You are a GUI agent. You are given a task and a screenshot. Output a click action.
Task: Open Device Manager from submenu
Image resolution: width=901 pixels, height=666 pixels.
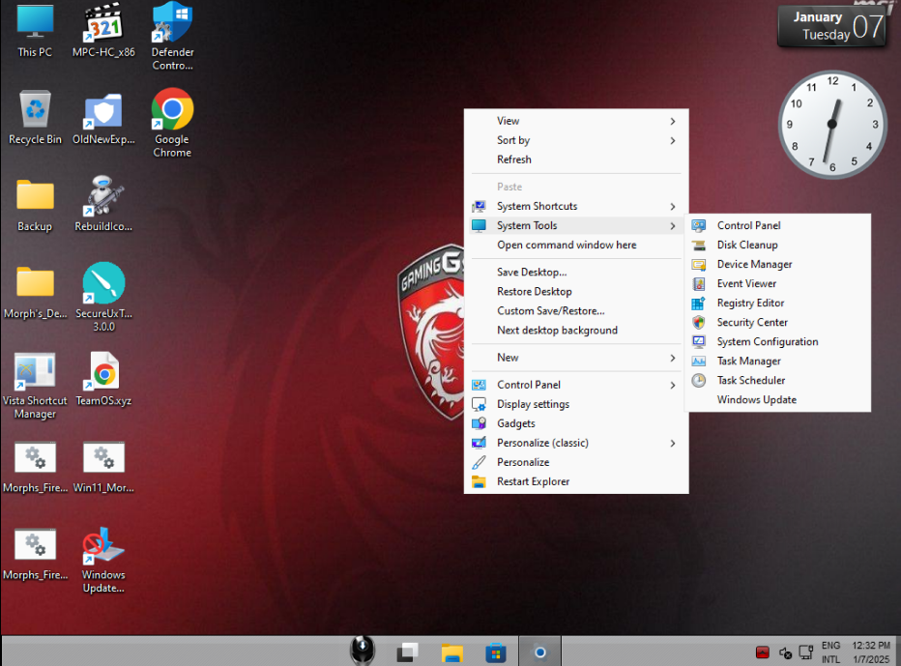[777, 264]
